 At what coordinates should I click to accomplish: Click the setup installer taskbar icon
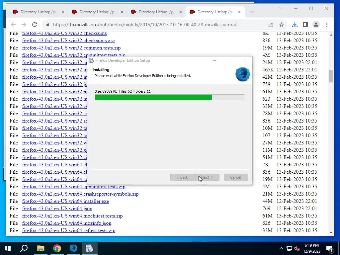90,248
